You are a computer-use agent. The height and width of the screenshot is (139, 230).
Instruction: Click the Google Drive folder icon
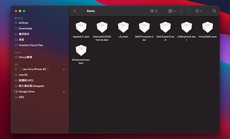coord(16,92)
